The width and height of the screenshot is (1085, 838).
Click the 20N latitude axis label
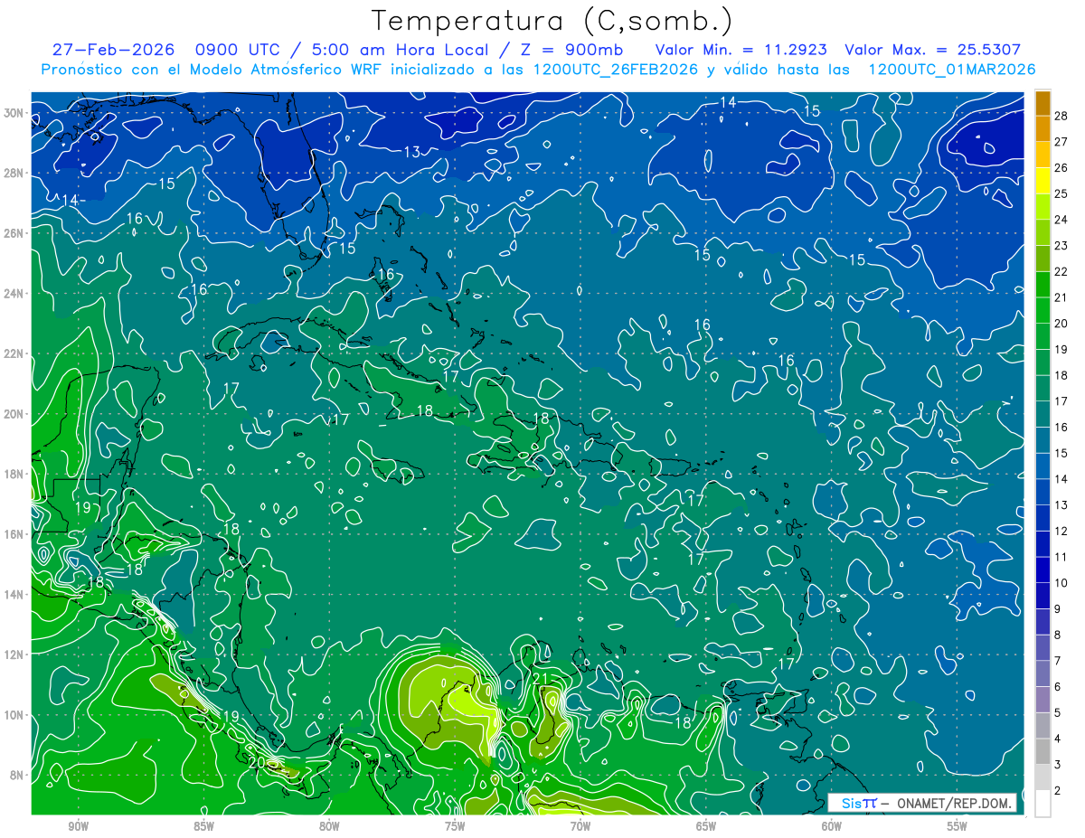[14, 414]
